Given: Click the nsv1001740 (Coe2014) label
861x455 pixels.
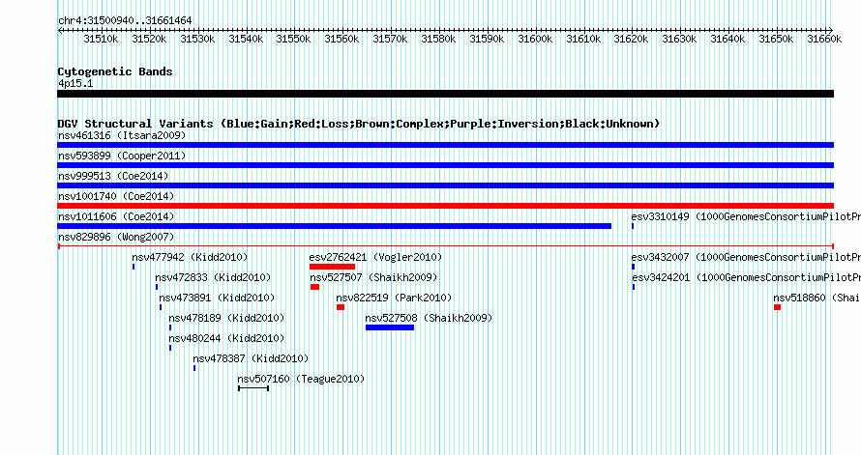Looking at the screenshot, I should (116, 196).
